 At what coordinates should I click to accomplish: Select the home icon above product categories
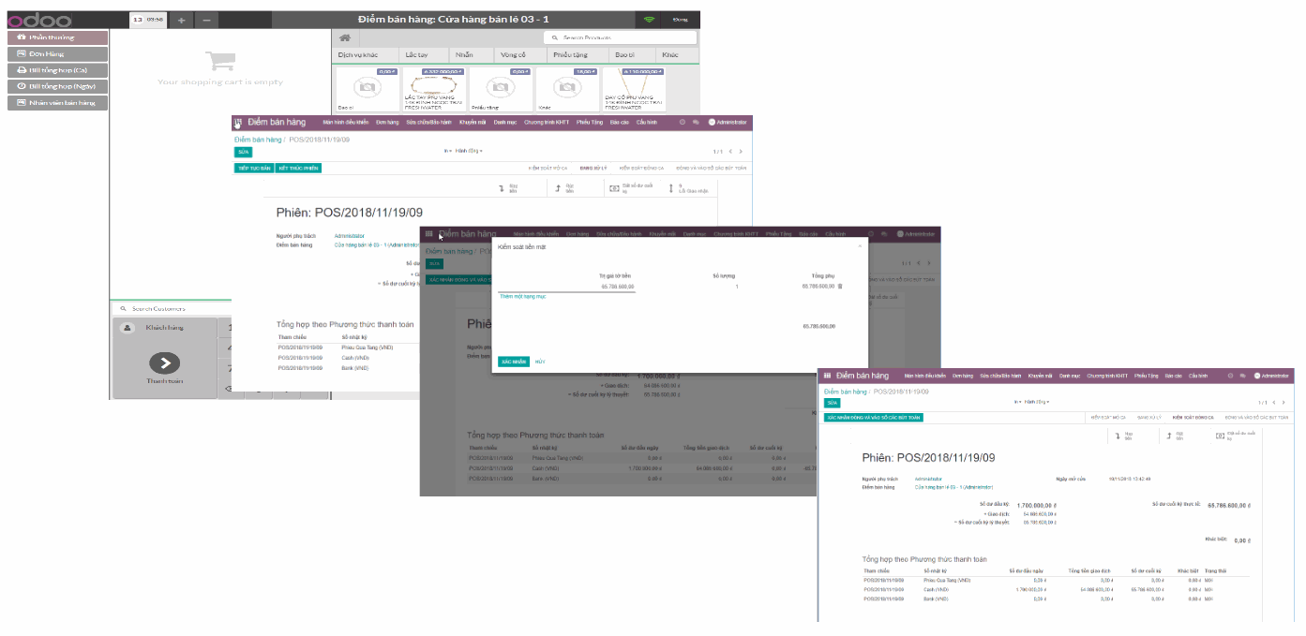coord(345,37)
